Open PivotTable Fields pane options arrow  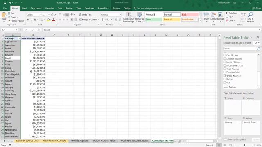point(251,37)
